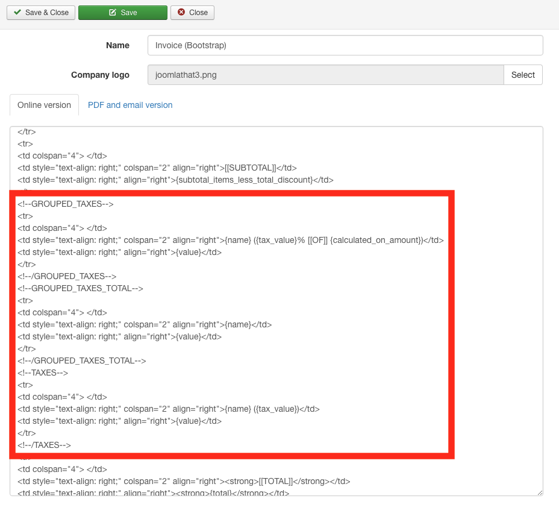Image resolution: width=559 pixels, height=513 pixels.
Task: Click the line ending with {name} ({tax_value})</td>
Action: click(x=168, y=409)
